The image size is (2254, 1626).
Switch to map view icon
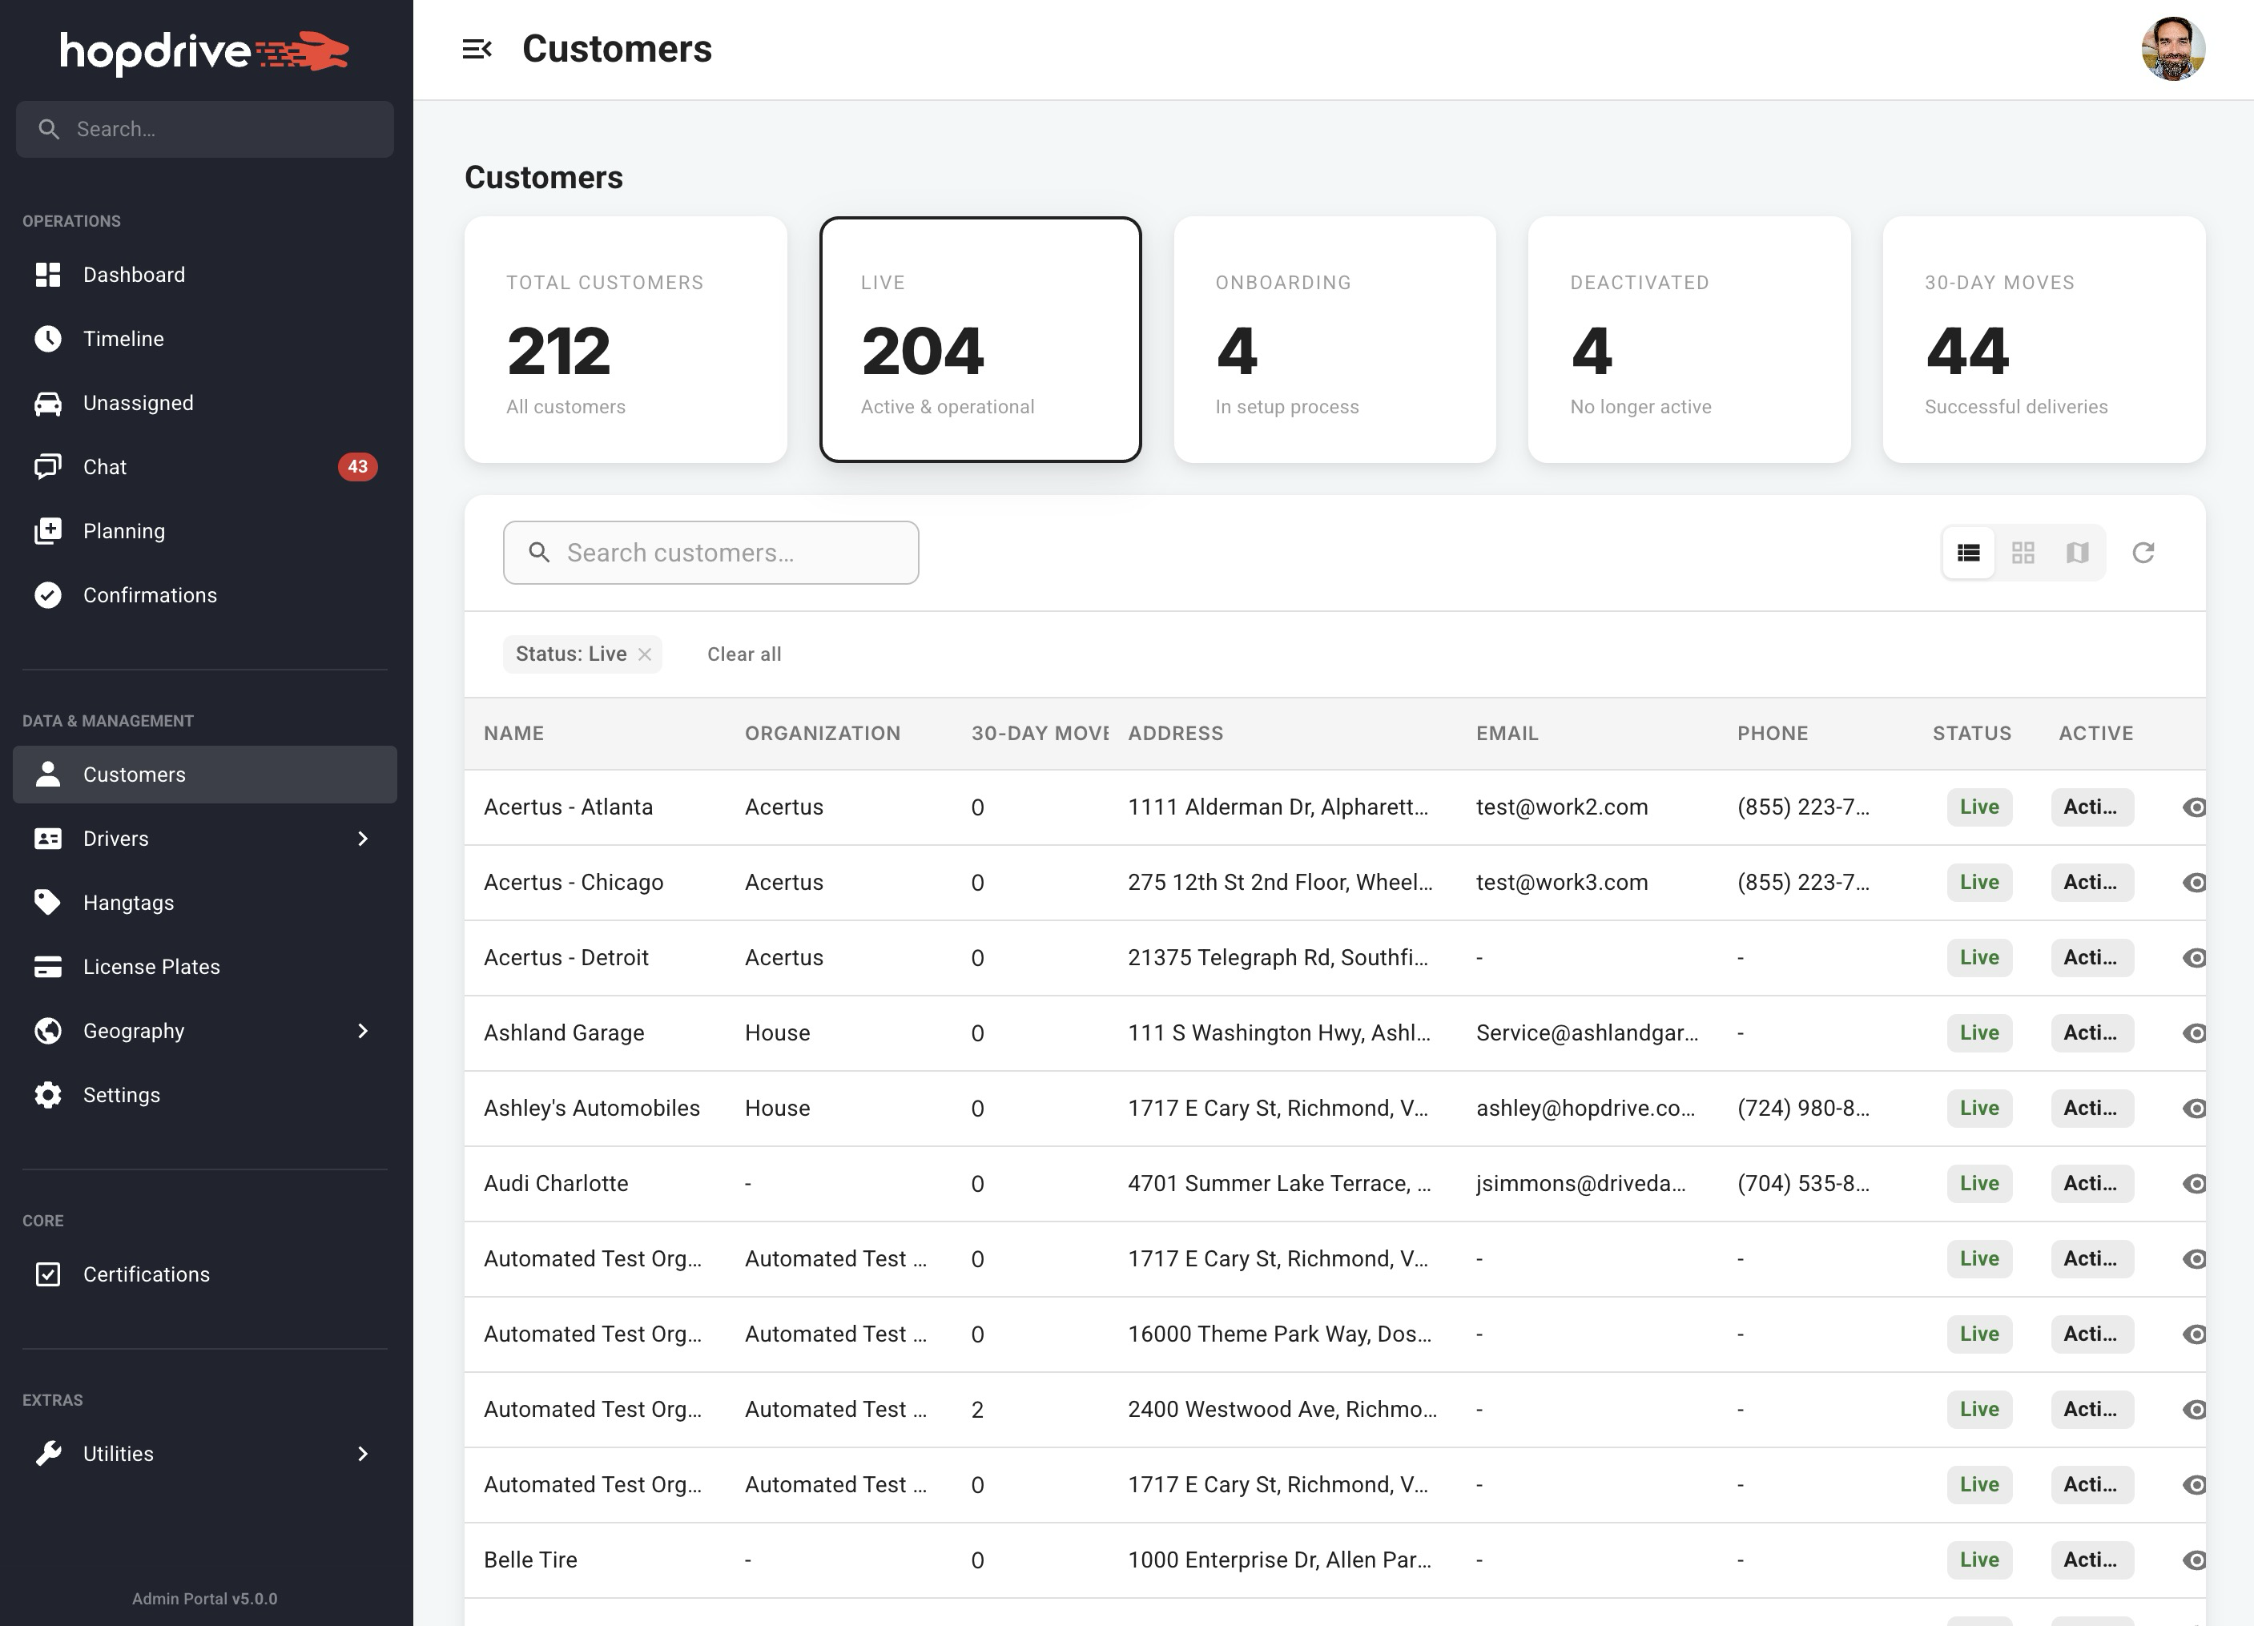(2077, 553)
